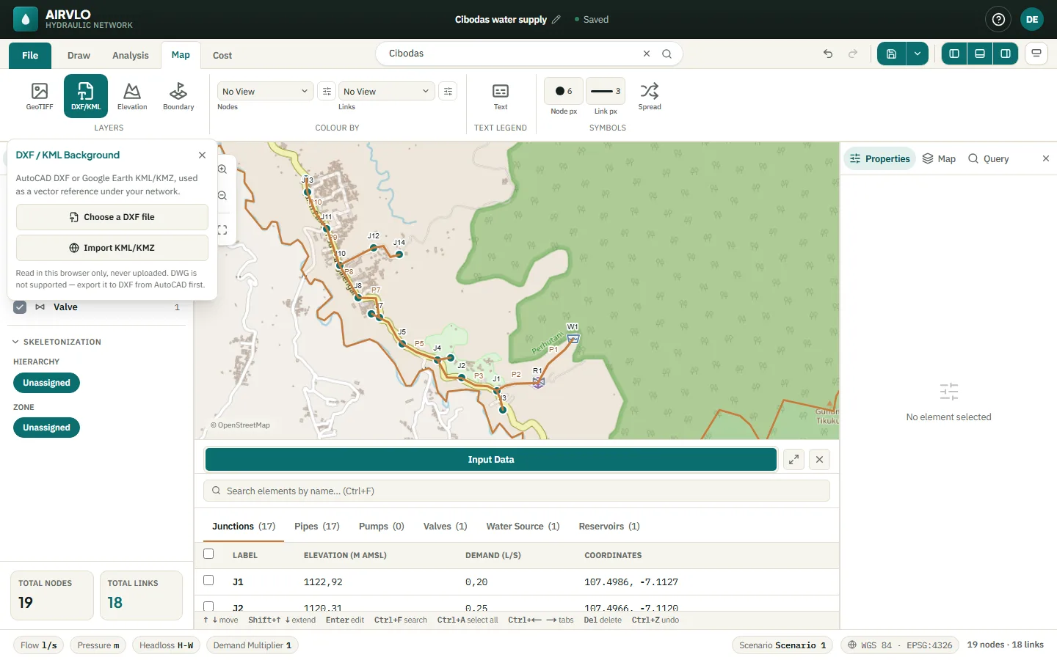Collapse the Skeletonization section

coord(57,342)
